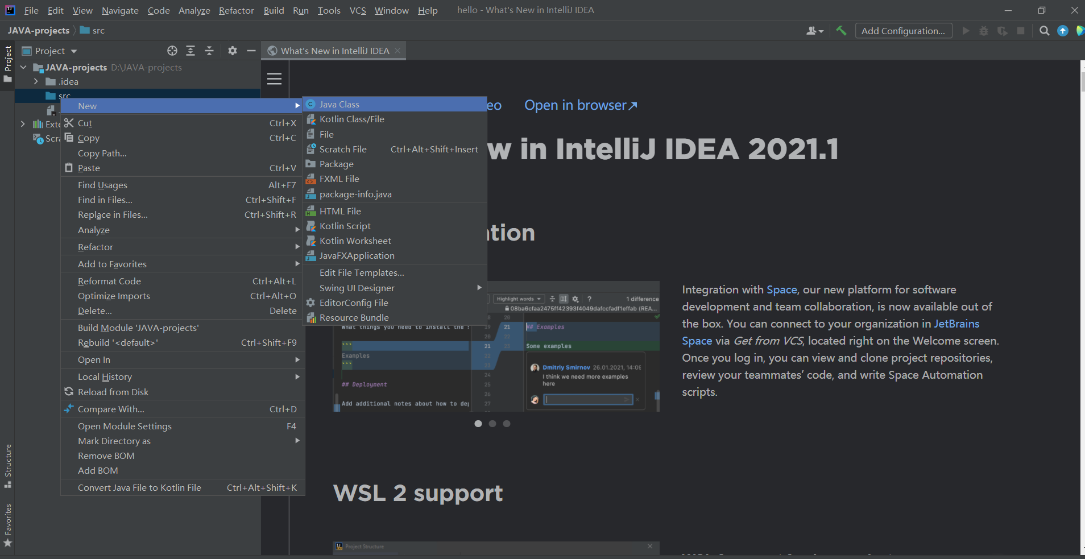Expand Local History submenu
Image resolution: width=1085 pixels, height=559 pixels.
[183, 376]
